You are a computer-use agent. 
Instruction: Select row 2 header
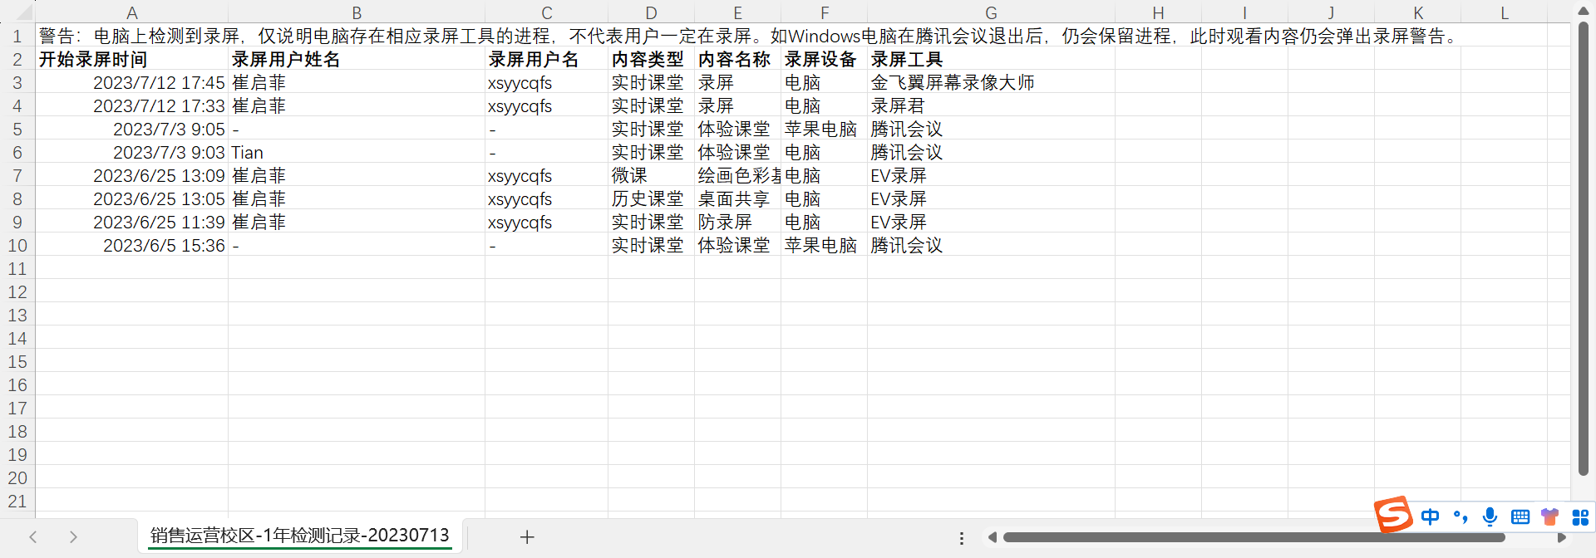pyautogui.click(x=17, y=60)
